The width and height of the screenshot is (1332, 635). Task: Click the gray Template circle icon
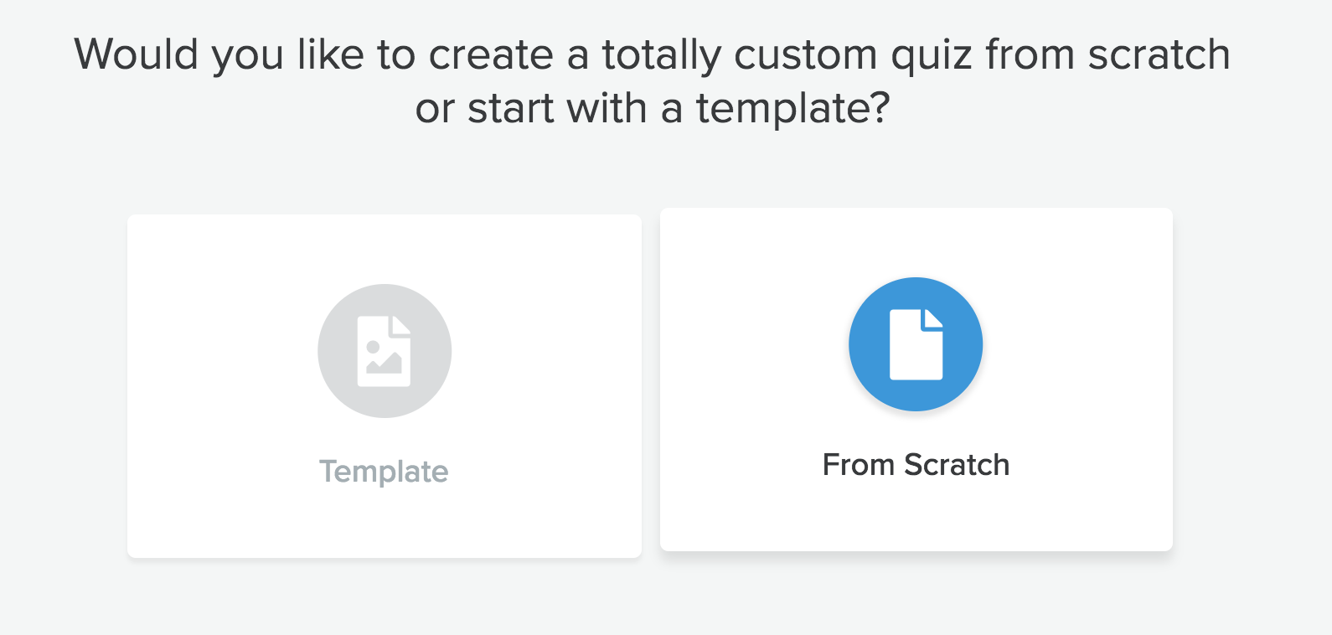click(x=385, y=351)
